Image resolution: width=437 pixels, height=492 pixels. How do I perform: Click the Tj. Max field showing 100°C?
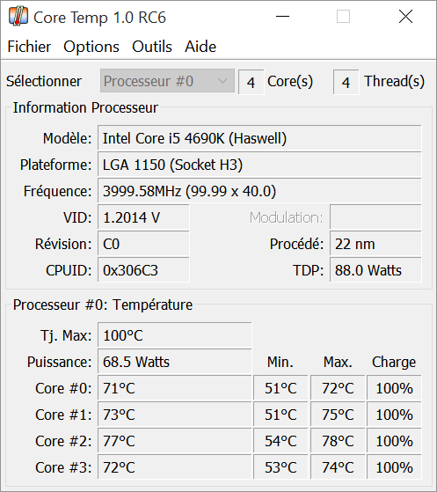coord(175,335)
